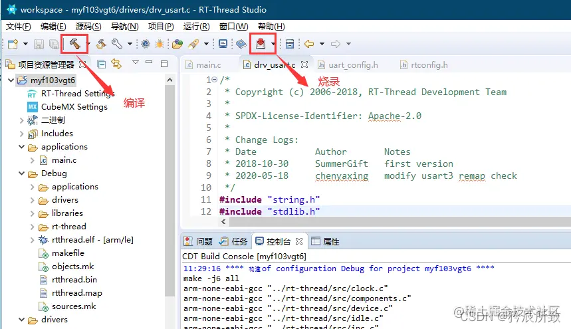Click the Save toolbar icon
Image resolution: width=571 pixels, height=329 pixels.
(x=39, y=44)
